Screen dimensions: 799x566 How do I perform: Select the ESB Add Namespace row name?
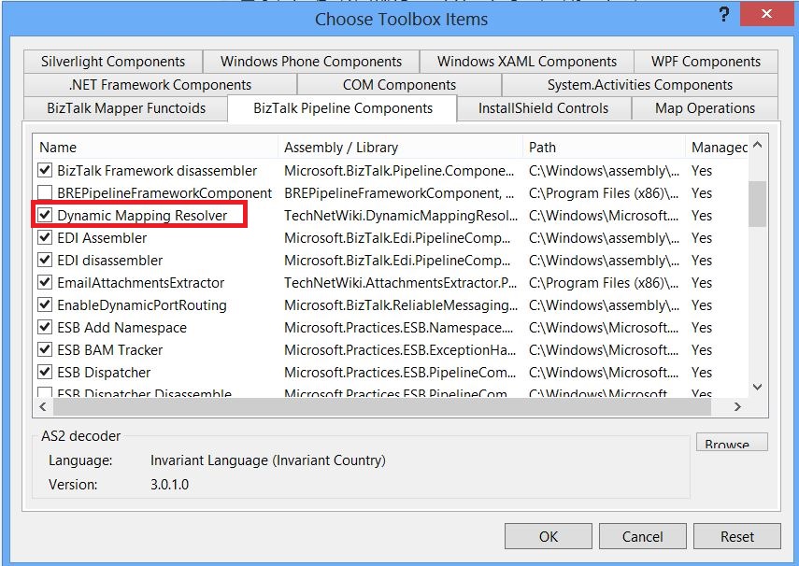[x=121, y=328]
